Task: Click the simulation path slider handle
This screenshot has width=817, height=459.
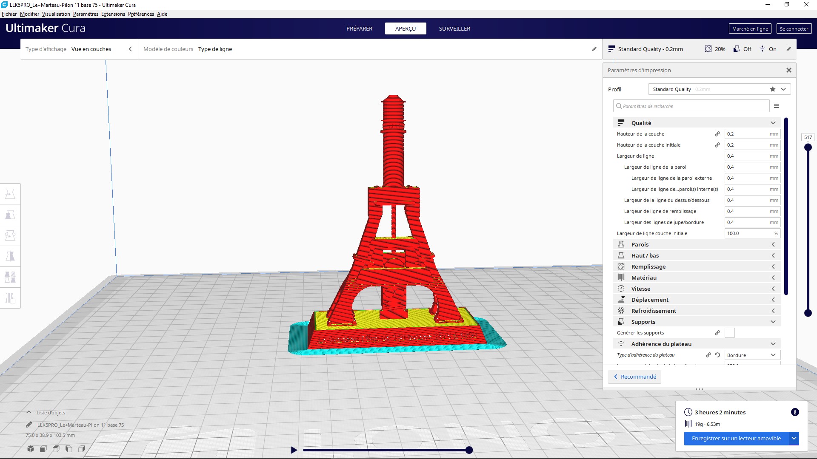Action: (469, 450)
